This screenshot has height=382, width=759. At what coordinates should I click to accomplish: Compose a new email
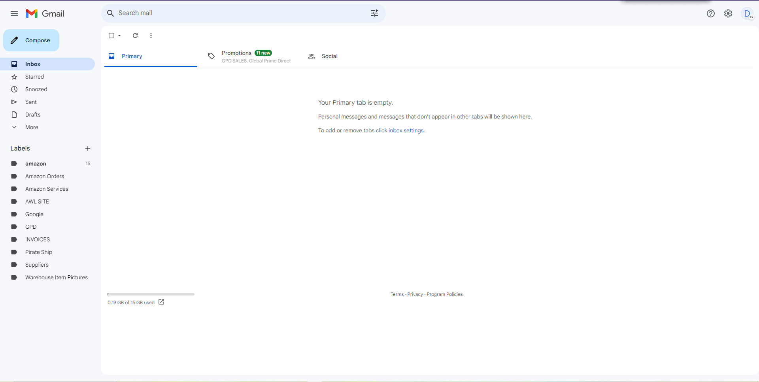[x=31, y=40]
